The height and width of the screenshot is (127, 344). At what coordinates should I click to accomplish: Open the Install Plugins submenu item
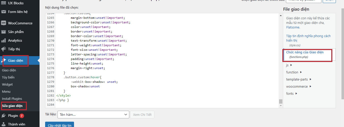point(12,99)
